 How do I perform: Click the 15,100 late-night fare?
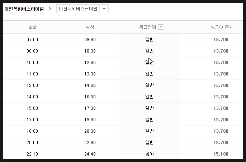221,154
